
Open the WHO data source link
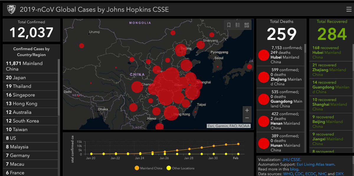pos(288,174)
